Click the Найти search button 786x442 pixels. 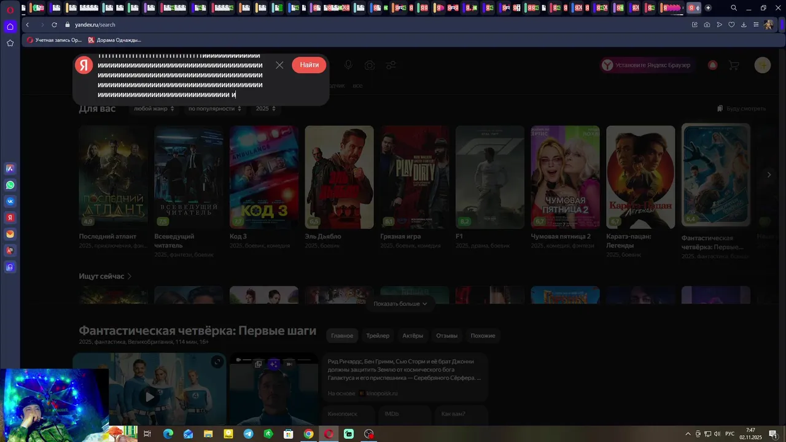click(x=309, y=65)
